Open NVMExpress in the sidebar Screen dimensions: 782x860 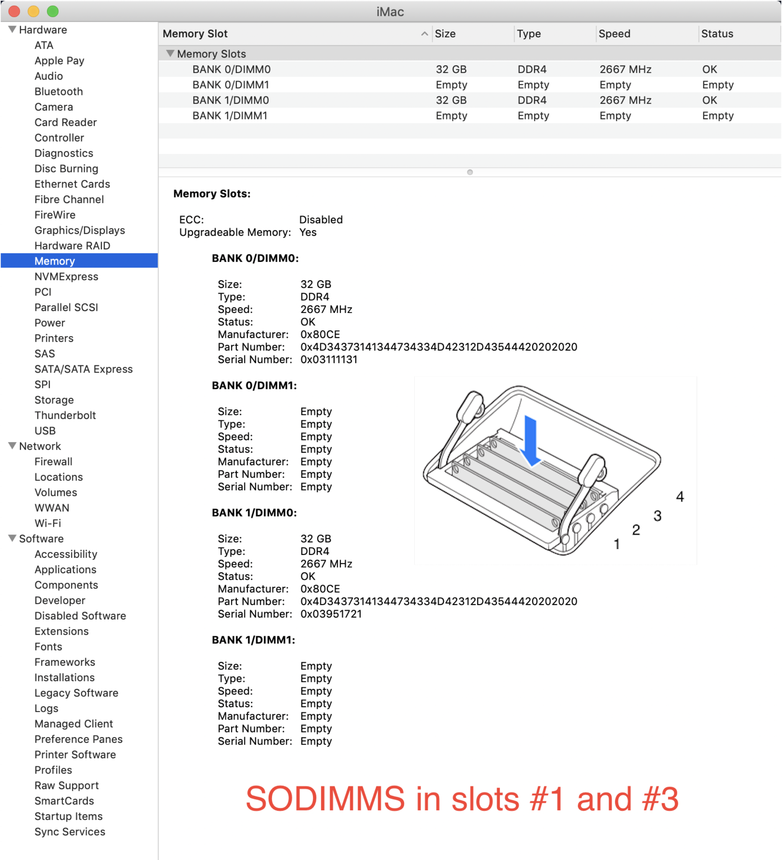(x=67, y=276)
